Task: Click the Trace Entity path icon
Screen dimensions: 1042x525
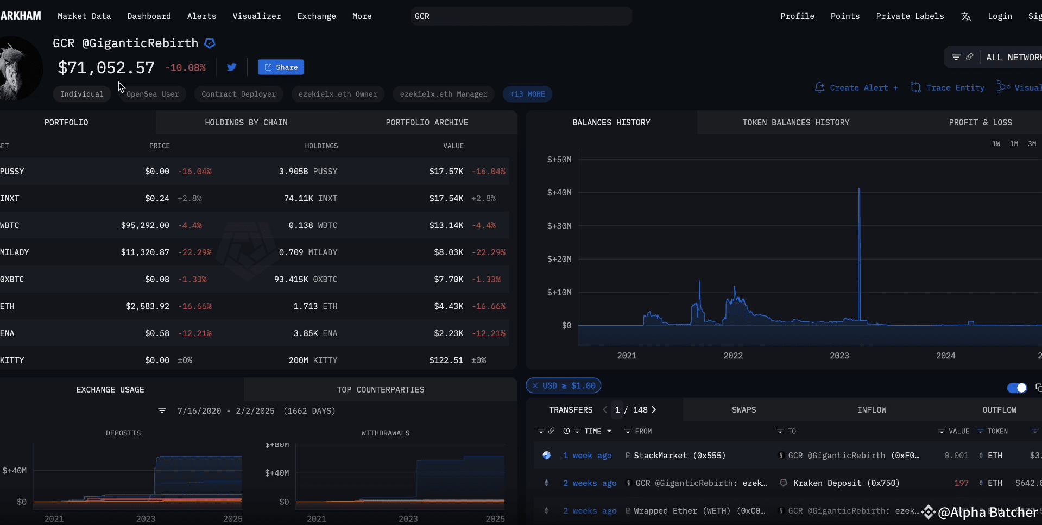Action: tap(915, 87)
